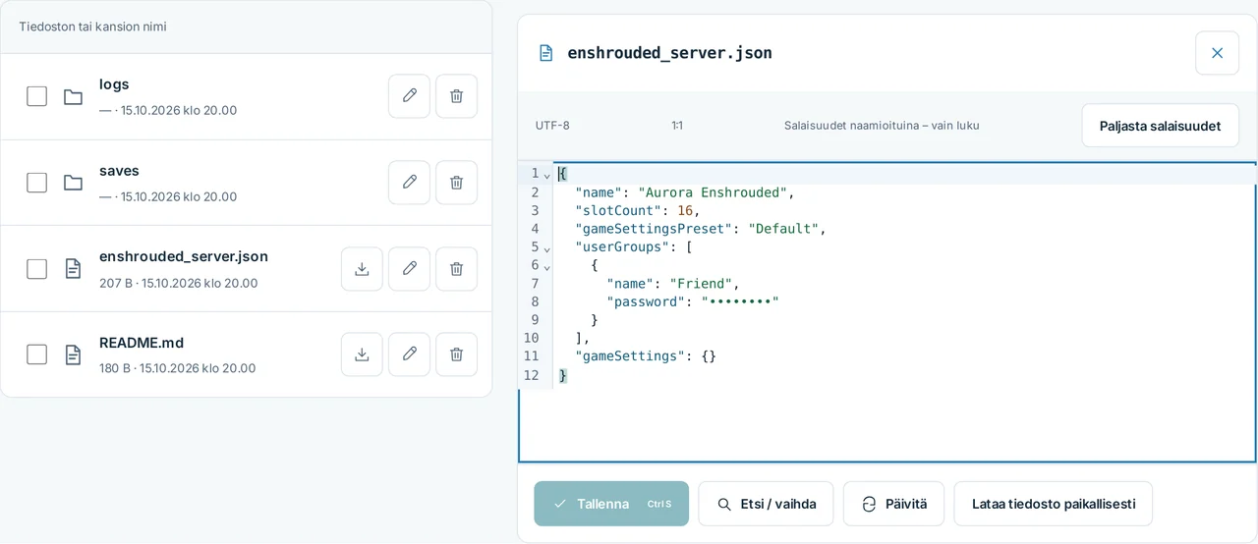Delete the logs folder via trash icon

pos(456,96)
